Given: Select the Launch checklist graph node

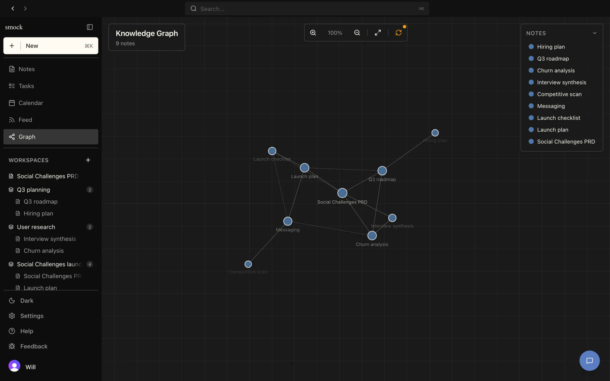Looking at the screenshot, I should 272,151.
